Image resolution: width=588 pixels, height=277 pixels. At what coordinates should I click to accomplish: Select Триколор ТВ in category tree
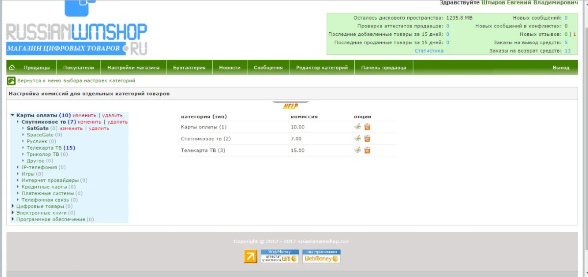[x=43, y=154]
